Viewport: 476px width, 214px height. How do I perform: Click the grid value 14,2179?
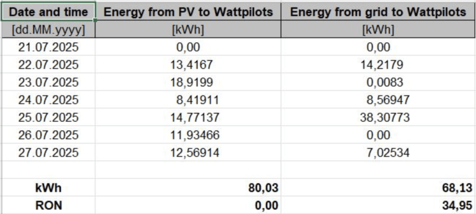click(378, 65)
